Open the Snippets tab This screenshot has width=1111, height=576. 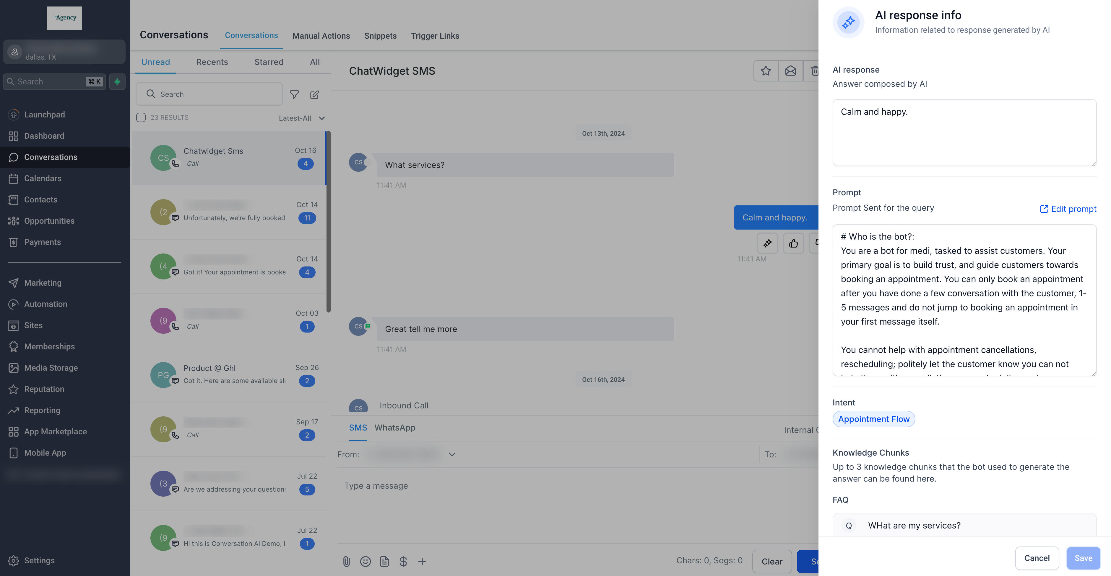point(380,36)
